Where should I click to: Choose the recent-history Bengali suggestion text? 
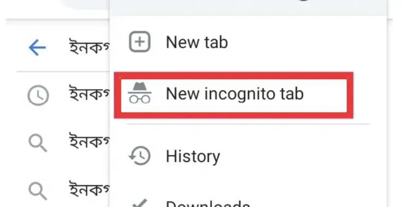89,93
